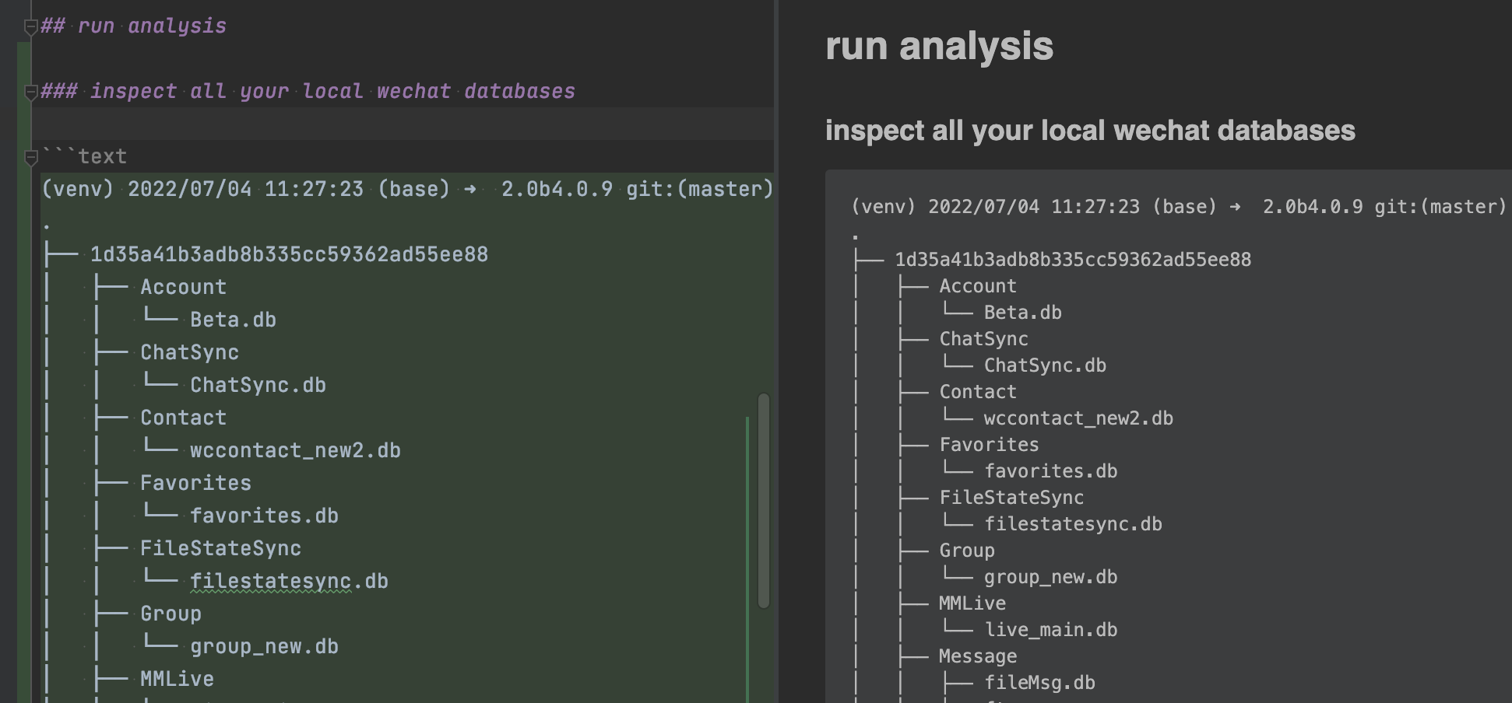This screenshot has height=703, width=1512.
Task: Click the '## run analysis' source line
Action: click(x=133, y=26)
